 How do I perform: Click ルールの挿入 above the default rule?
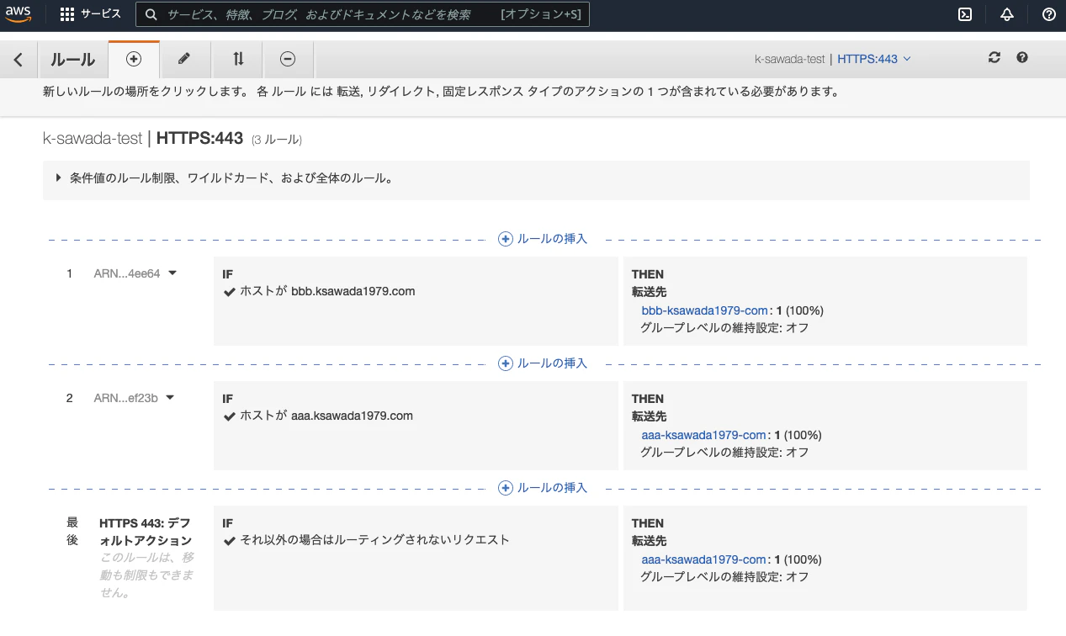pyautogui.click(x=544, y=488)
